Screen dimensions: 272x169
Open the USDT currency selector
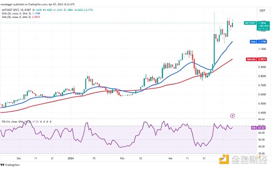click(262, 10)
